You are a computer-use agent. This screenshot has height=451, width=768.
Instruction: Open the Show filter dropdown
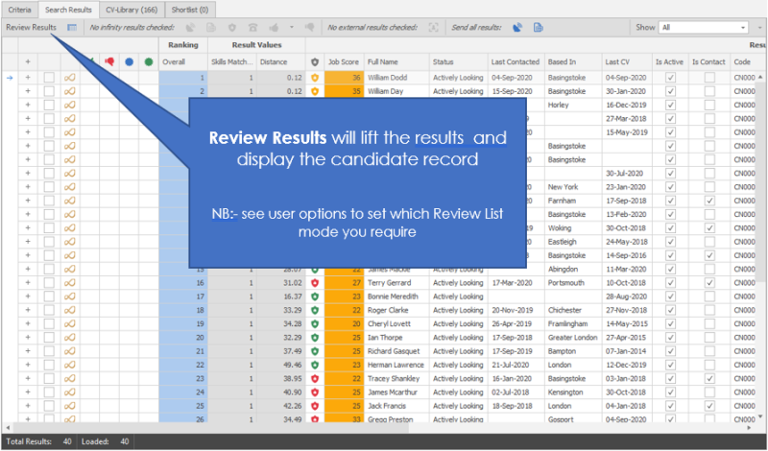706,28
